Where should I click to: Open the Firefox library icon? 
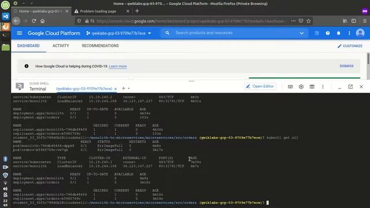click(x=345, y=21)
